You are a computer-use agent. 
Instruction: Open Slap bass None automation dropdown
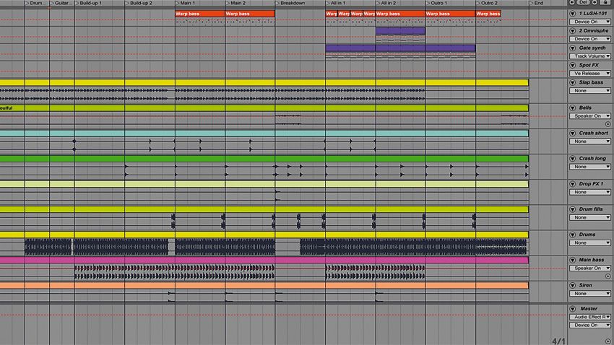(590, 91)
